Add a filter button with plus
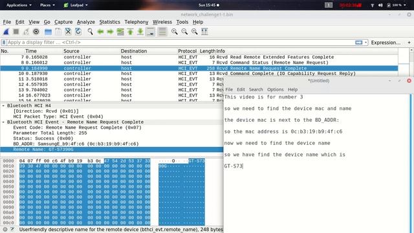Screen dimensions: 414x233 [409, 42]
